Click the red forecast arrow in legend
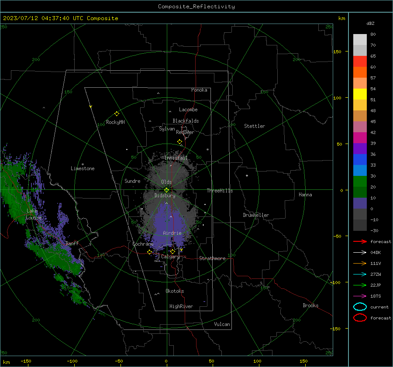 pyautogui.click(x=360, y=241)
